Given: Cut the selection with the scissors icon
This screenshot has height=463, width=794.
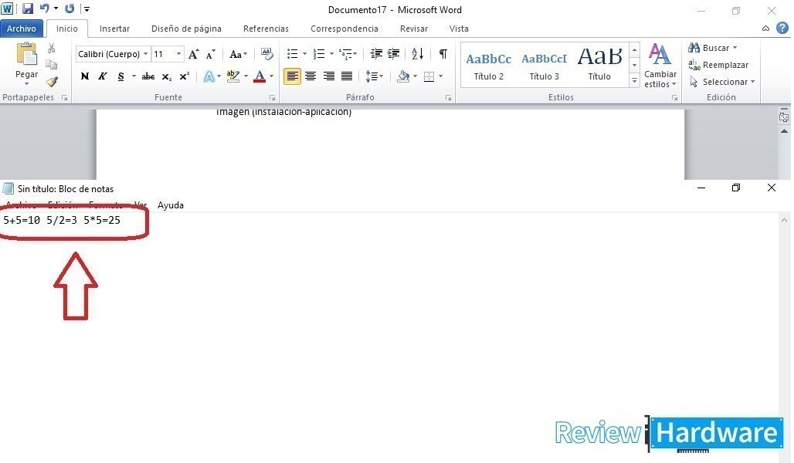Looking at the screenshot, I should (x=51, y=48).
